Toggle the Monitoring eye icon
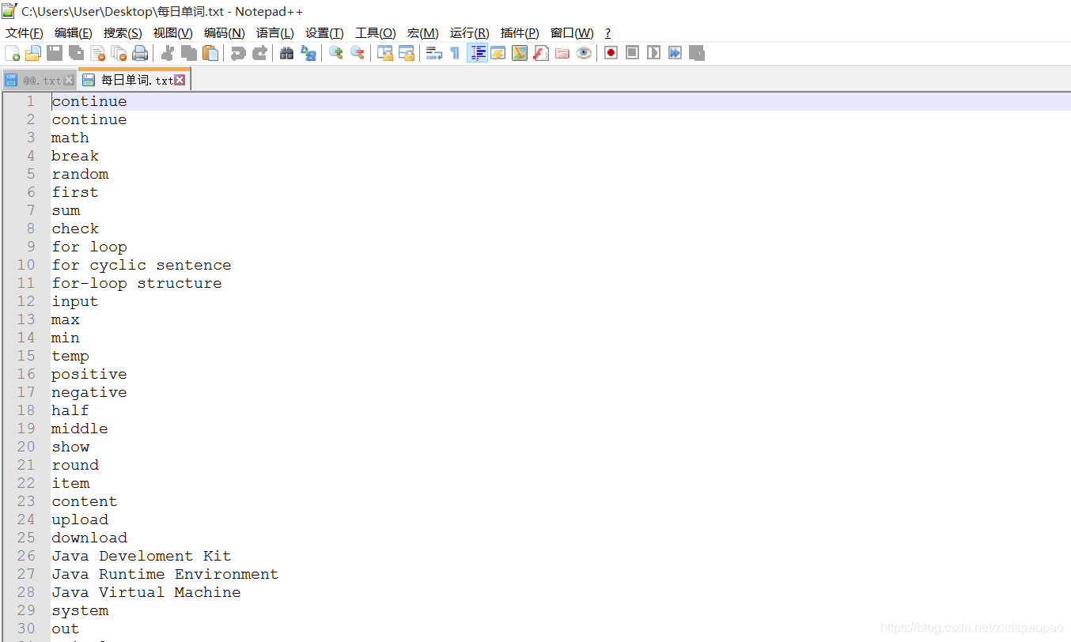The image size is (1071, 642). point(584,53)
